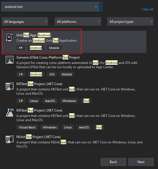Select the Xamarin.UITest Cross-Platform Test Project title
The height and width of the screenshot is (169, 158).
tap(48, 57)
